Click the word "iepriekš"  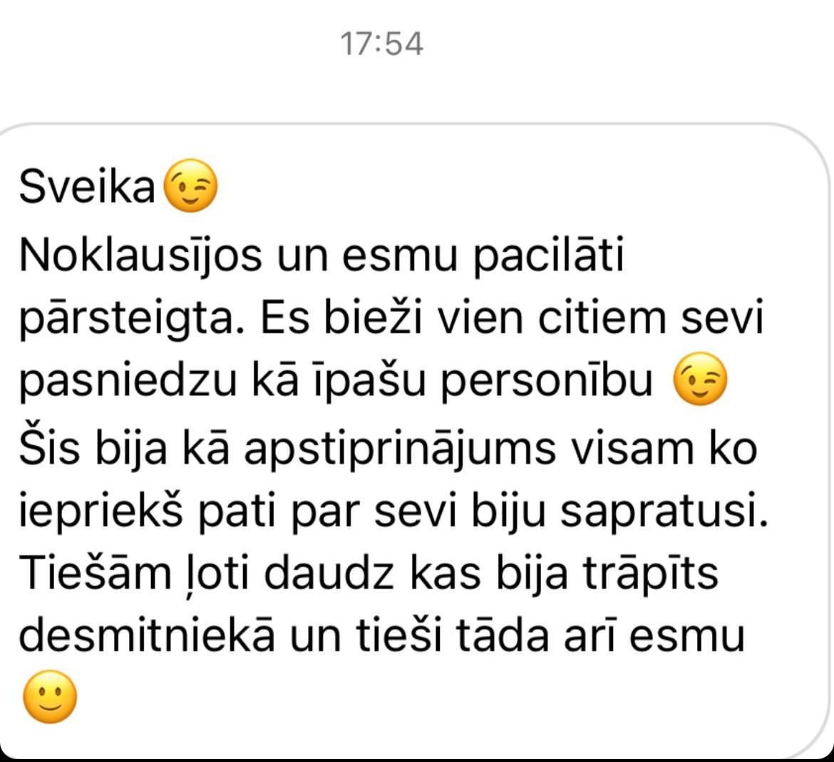(101, 511)
